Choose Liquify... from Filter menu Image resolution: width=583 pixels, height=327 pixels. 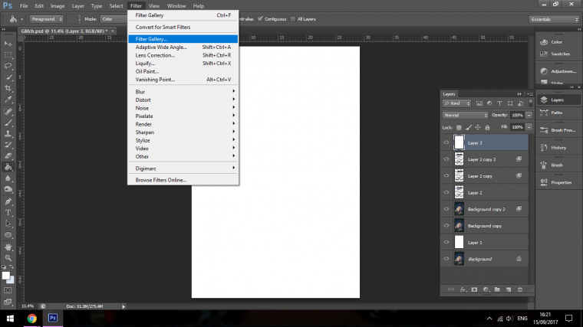183,63
